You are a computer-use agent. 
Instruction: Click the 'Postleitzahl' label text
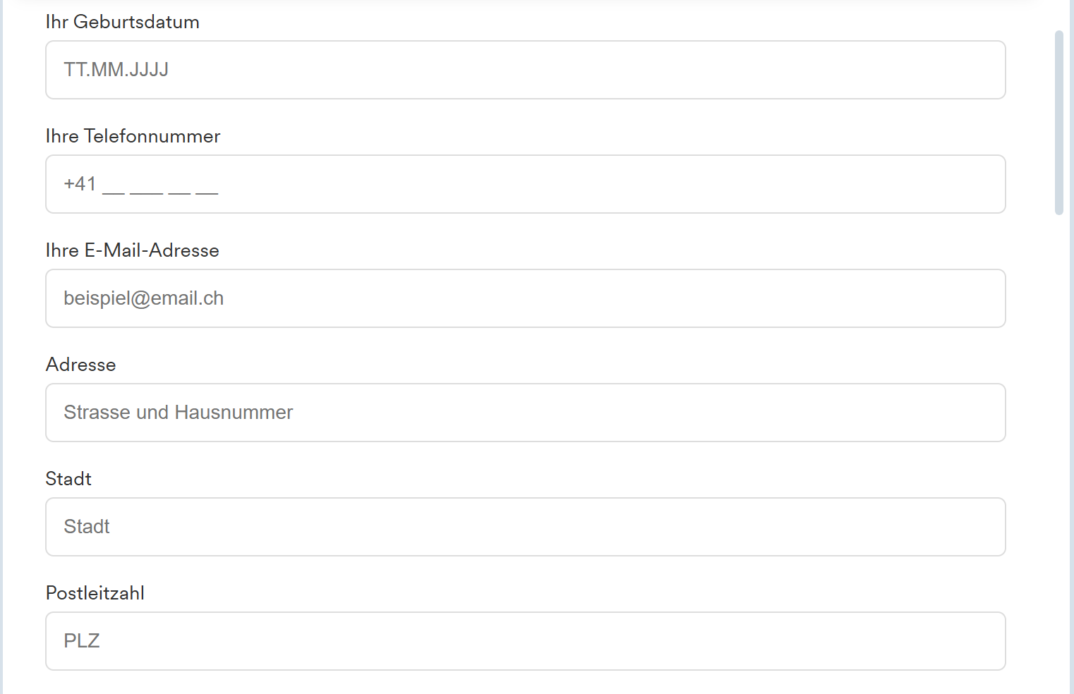95,593
